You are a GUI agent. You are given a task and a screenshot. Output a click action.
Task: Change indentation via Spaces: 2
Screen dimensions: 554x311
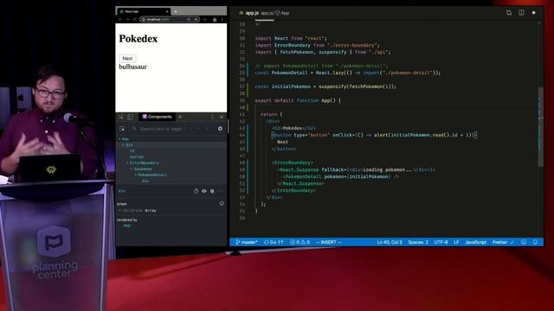(x=418, y=242)
